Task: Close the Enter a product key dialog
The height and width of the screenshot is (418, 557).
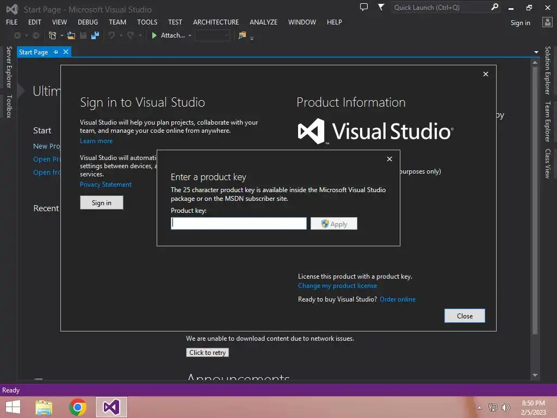Action: click(389, 159)
